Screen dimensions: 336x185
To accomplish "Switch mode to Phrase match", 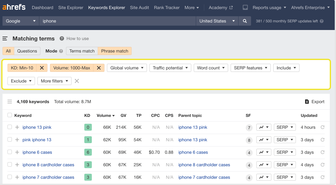I will pos(115,51).
